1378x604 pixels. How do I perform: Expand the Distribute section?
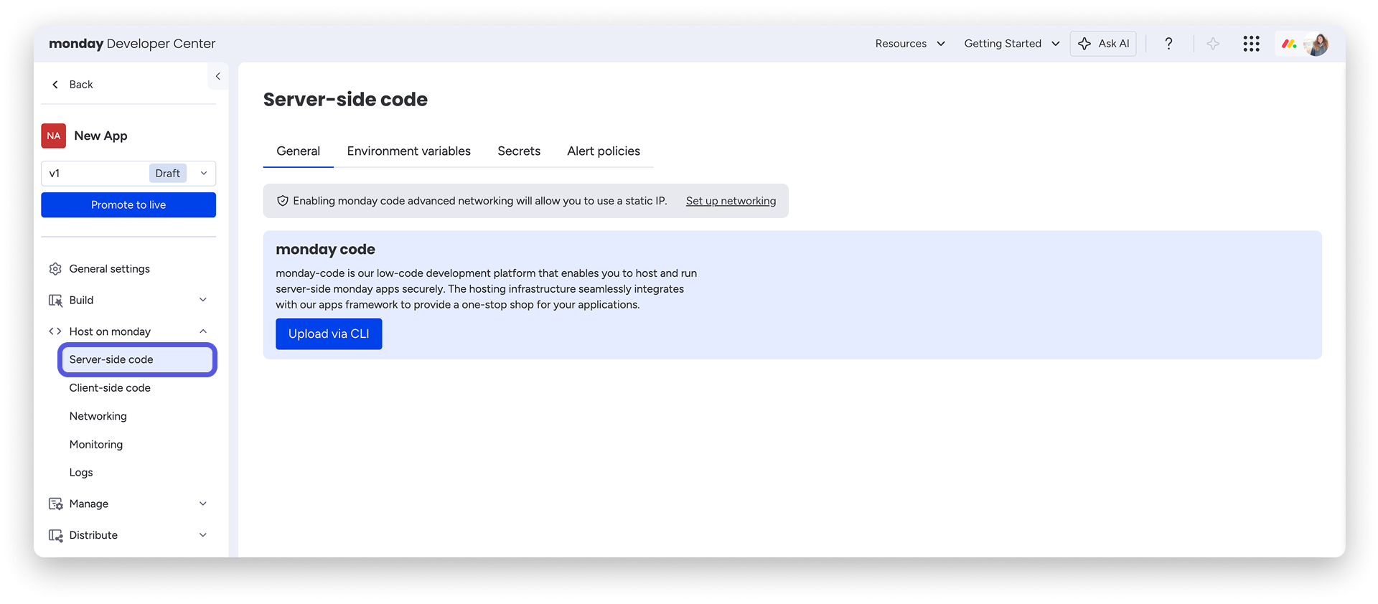[x=203, y=535]
